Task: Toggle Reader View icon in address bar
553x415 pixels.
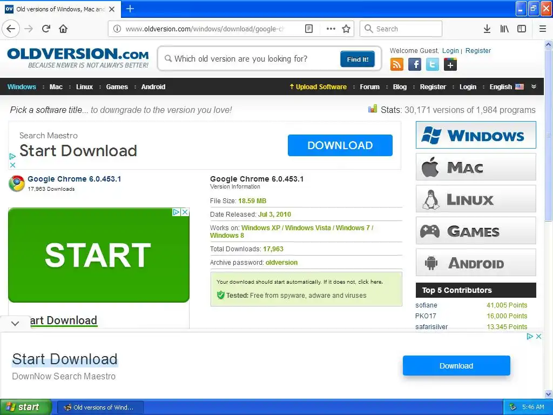Action: coord(308,29)
